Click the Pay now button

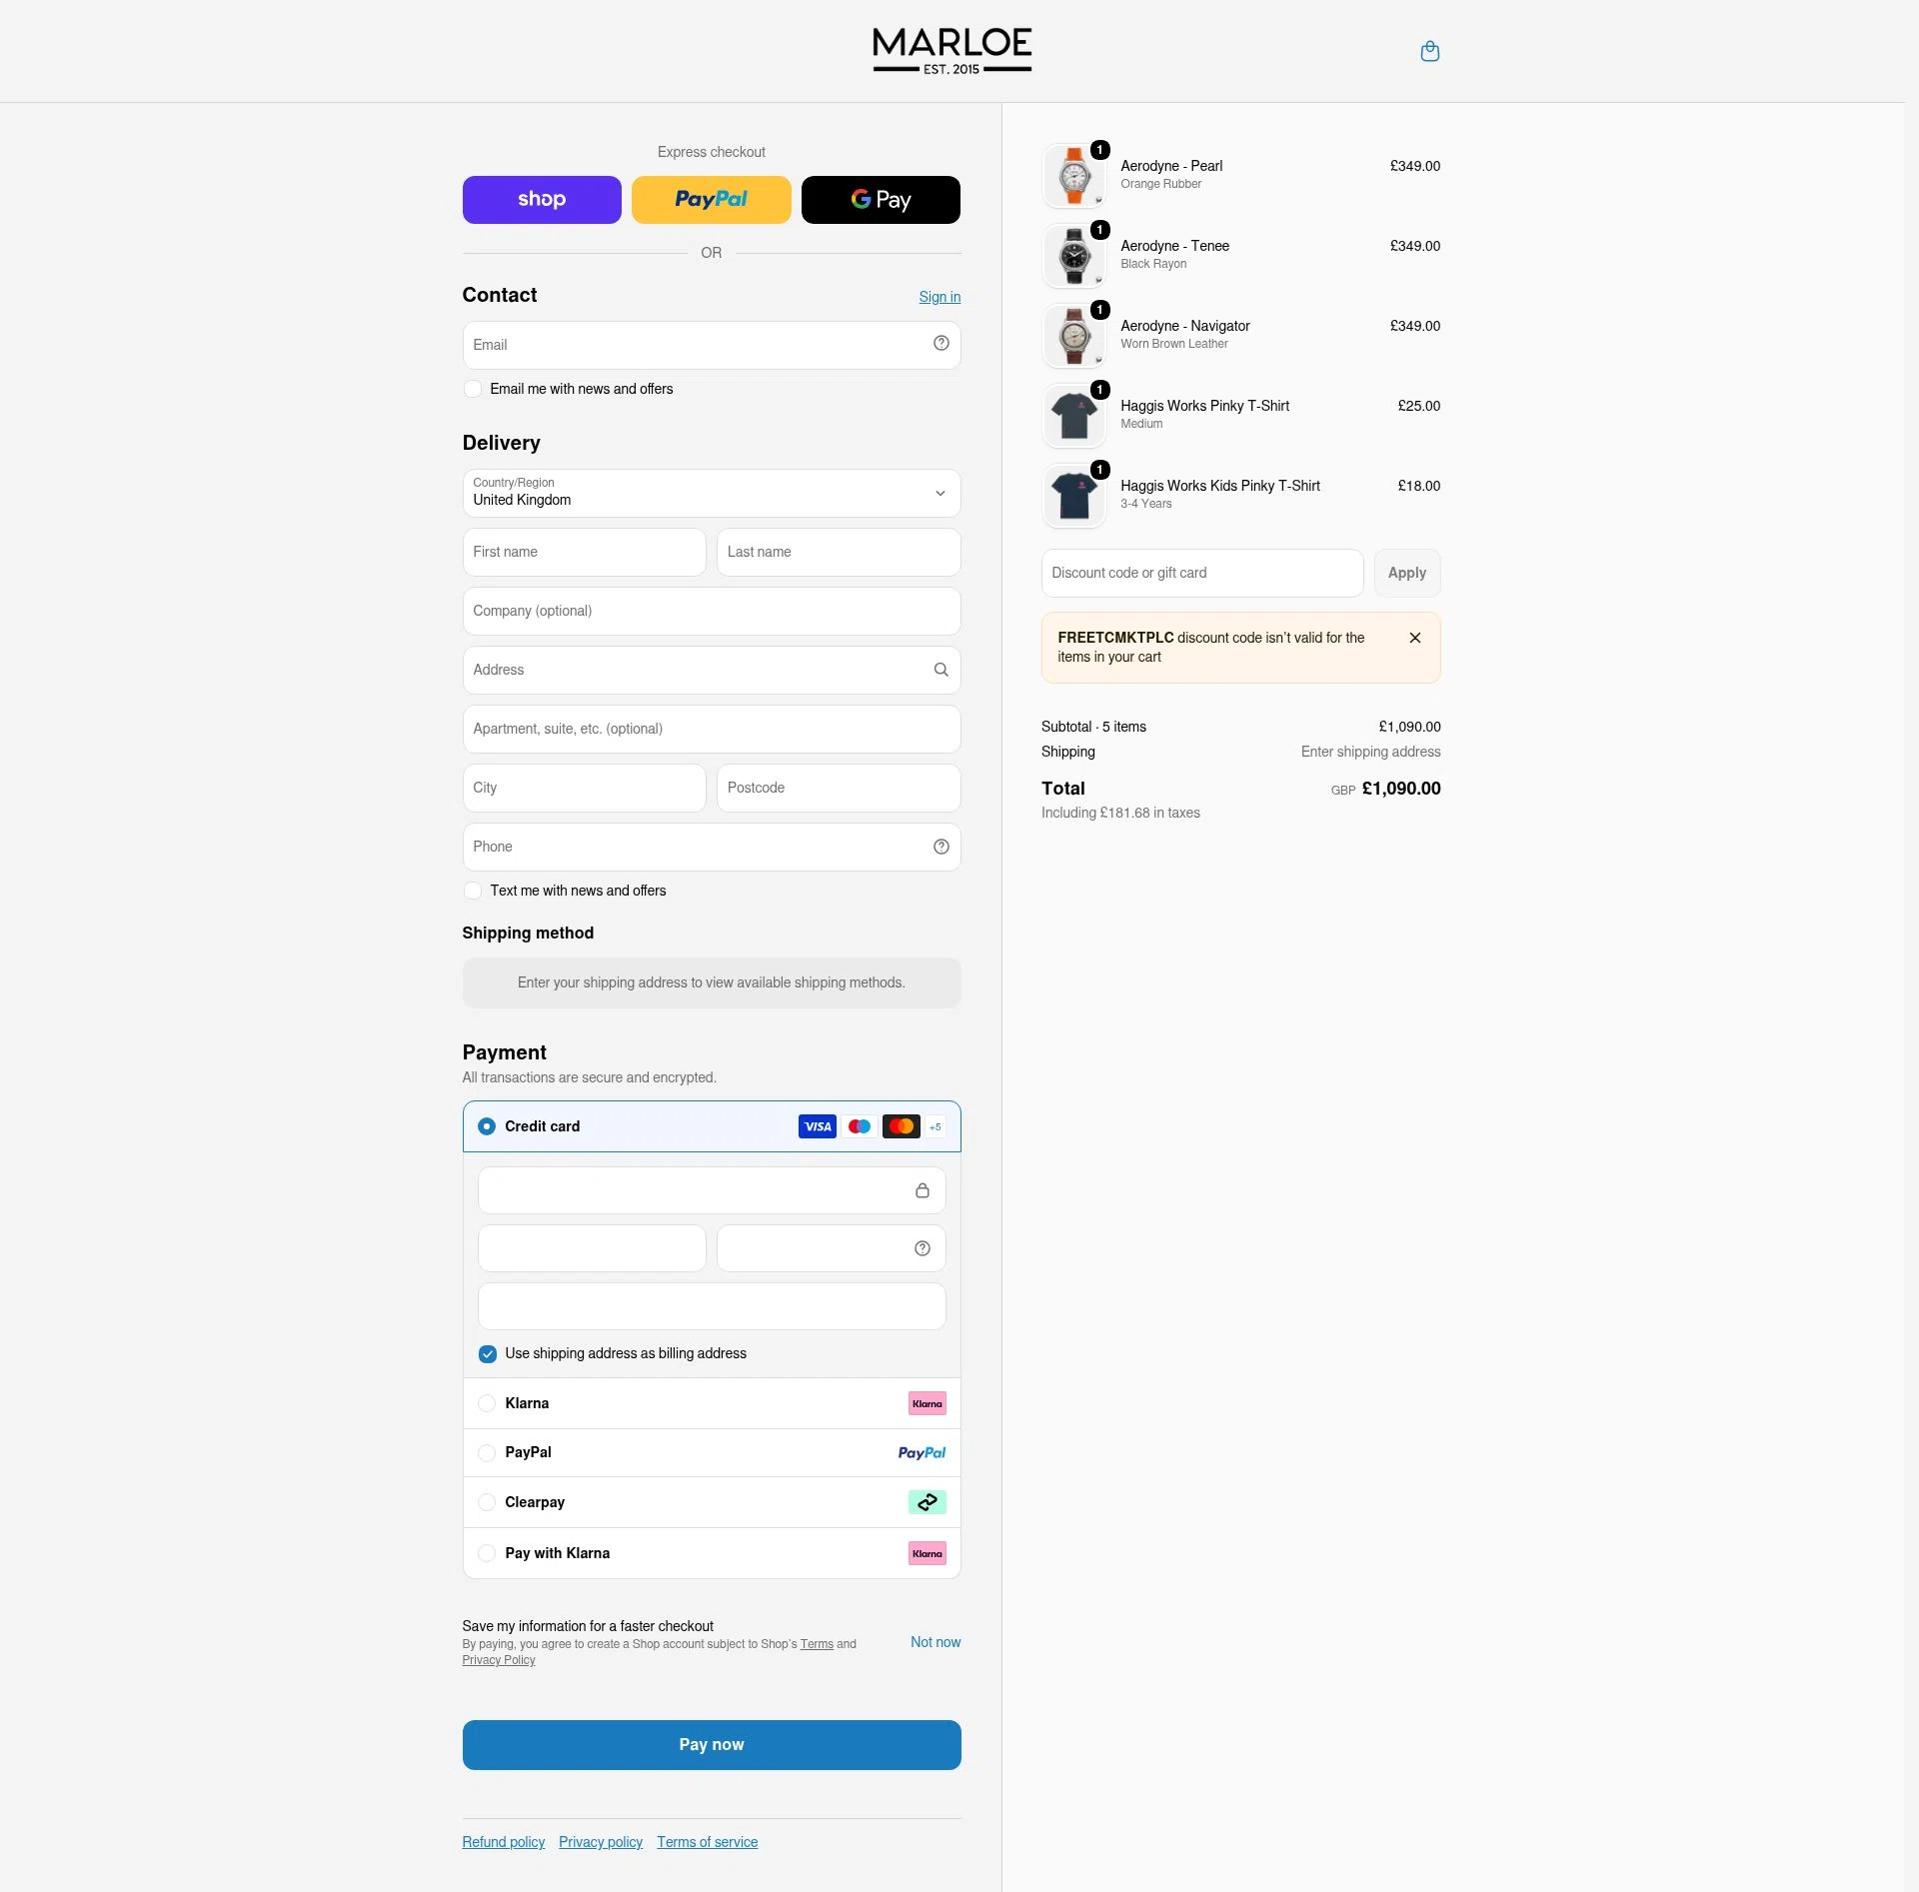point(712,1745)
